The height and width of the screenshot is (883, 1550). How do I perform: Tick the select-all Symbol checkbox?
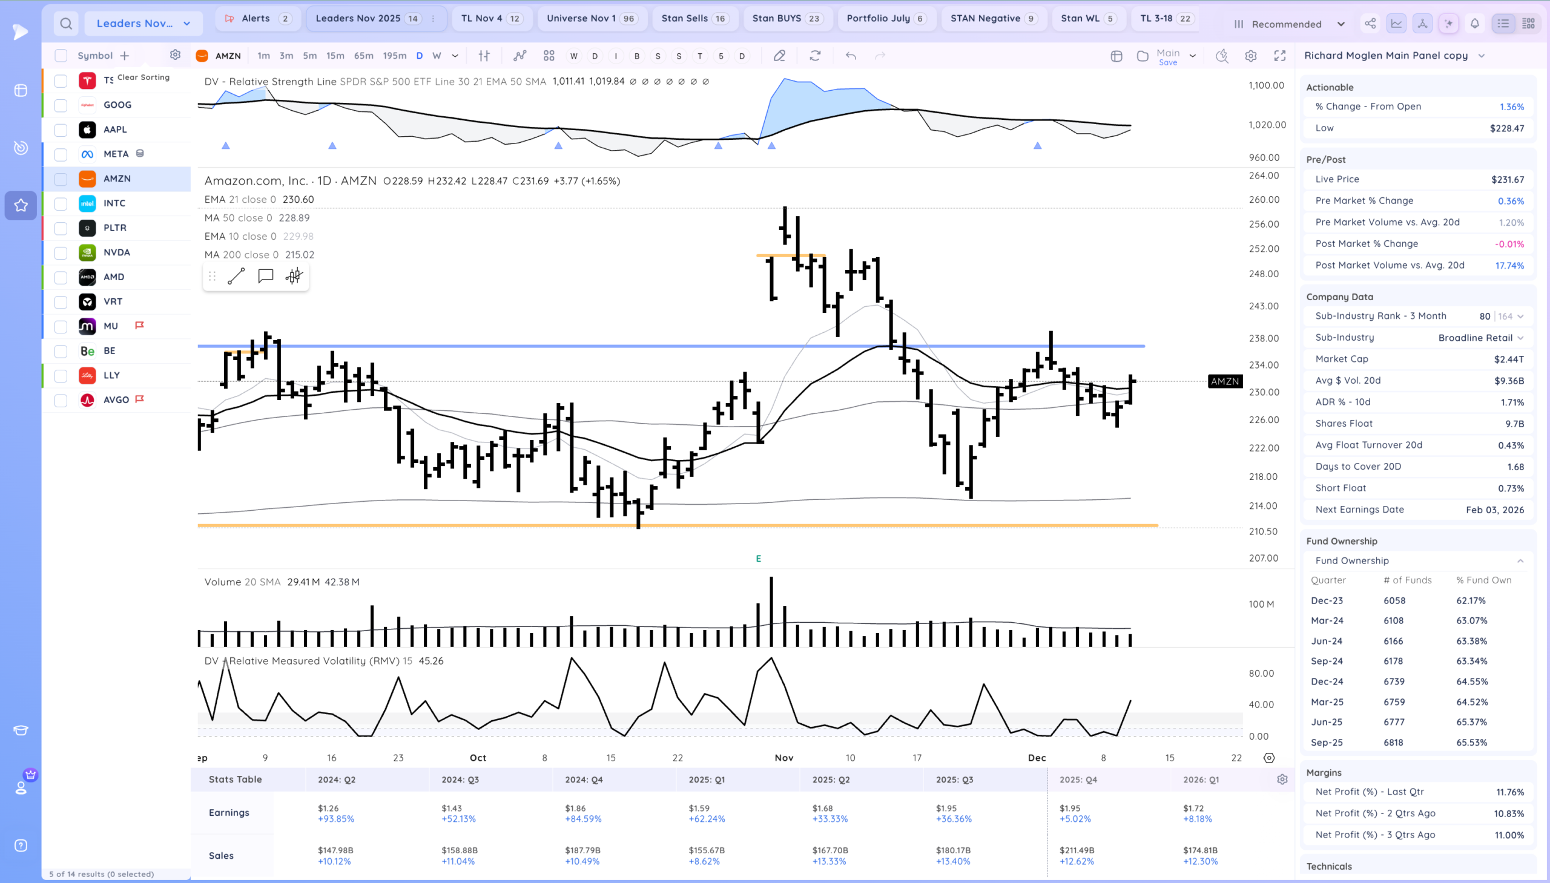pyautogui.click(x=61, y=56)
